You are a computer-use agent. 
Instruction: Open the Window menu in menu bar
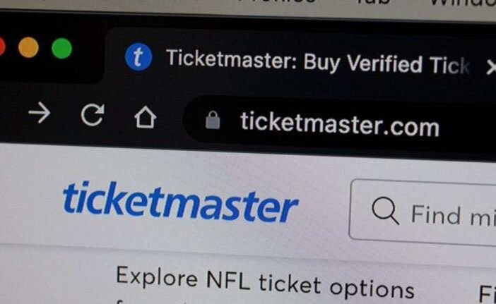tap(463, 3)
